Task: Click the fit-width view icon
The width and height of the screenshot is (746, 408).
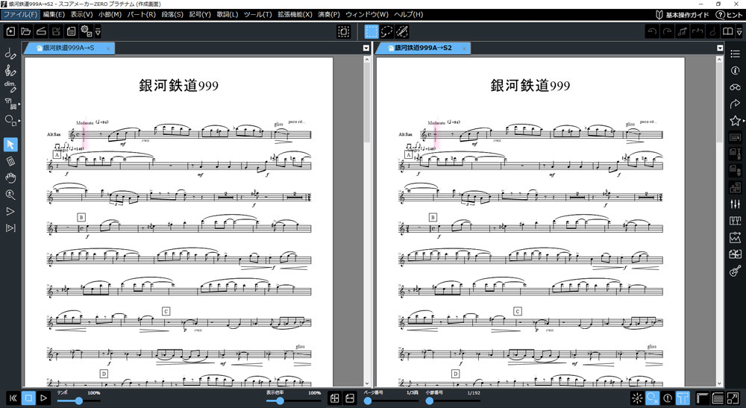Action: [x=350, y=398]
